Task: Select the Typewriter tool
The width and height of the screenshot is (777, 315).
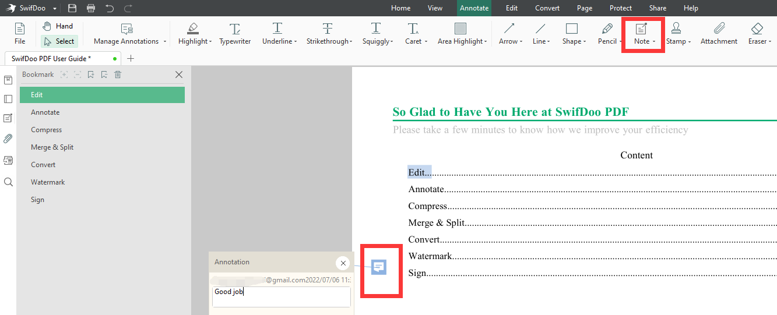Action: (x=235, y=34)
